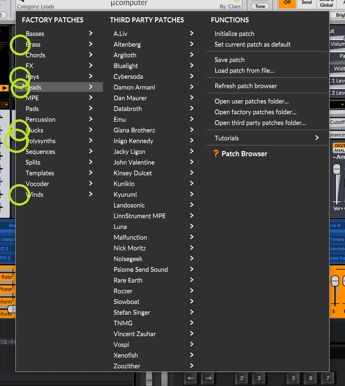The width and height of the screenshot is (345, 386).
Task: Click the number 6 key button
Action: click(311, 378)
